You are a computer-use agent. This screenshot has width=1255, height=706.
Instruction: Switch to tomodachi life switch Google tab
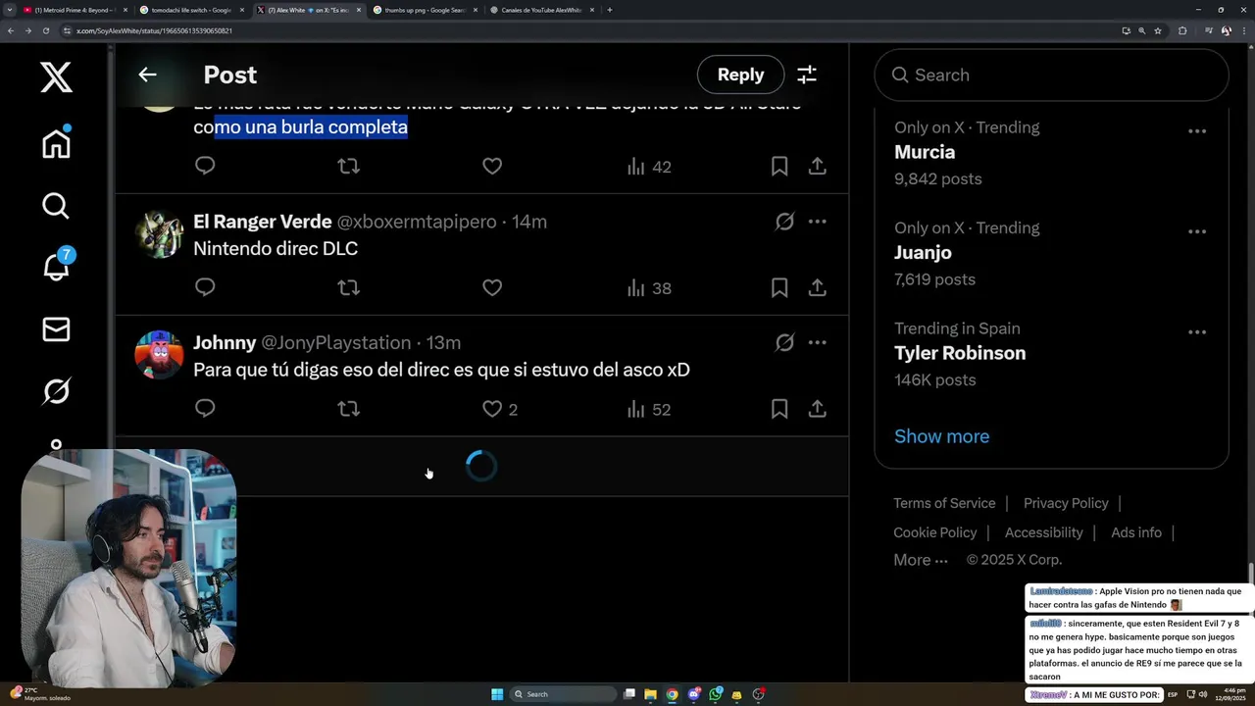[x=191, y=10]
